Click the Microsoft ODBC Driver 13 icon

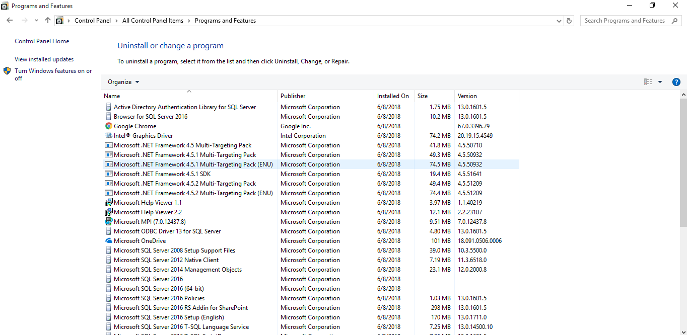tap(108, 231)
